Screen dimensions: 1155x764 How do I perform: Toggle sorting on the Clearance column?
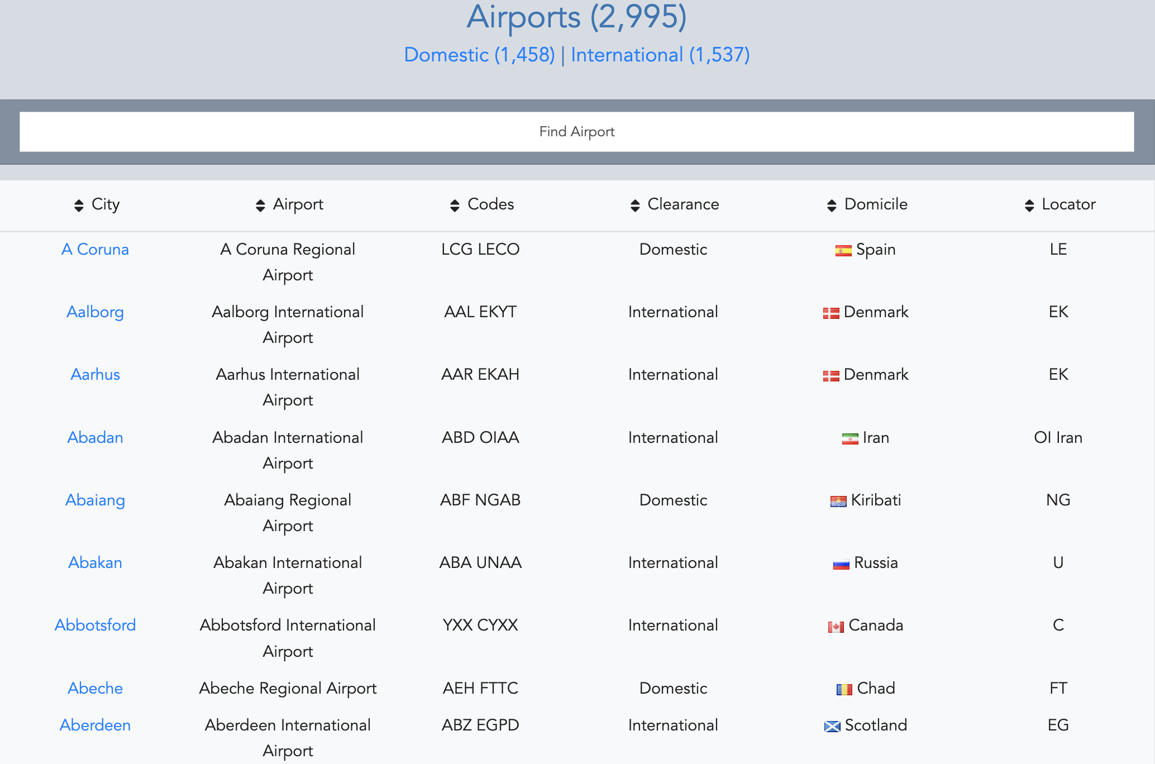pyautogui.click(x=635, y=204)
